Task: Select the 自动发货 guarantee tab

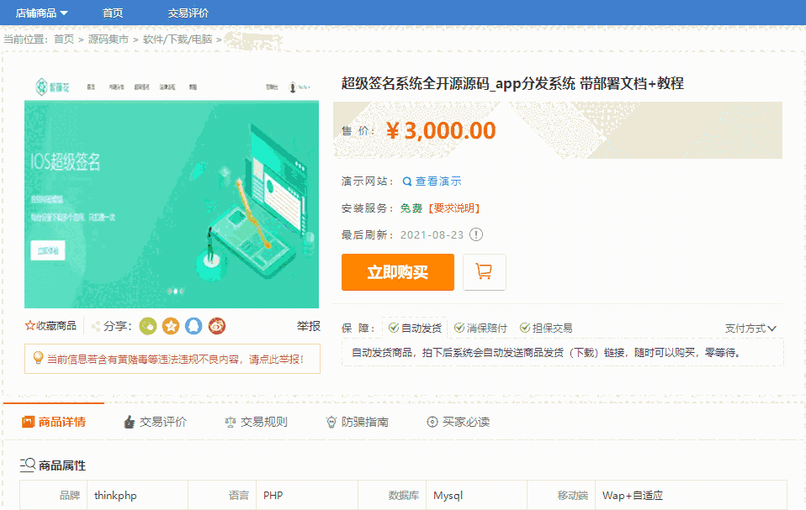Action: 415,328
